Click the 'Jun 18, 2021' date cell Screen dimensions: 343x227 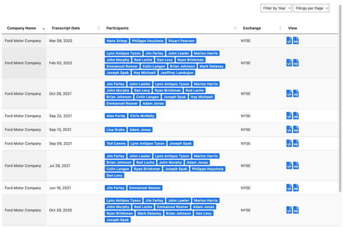(60, 188)
